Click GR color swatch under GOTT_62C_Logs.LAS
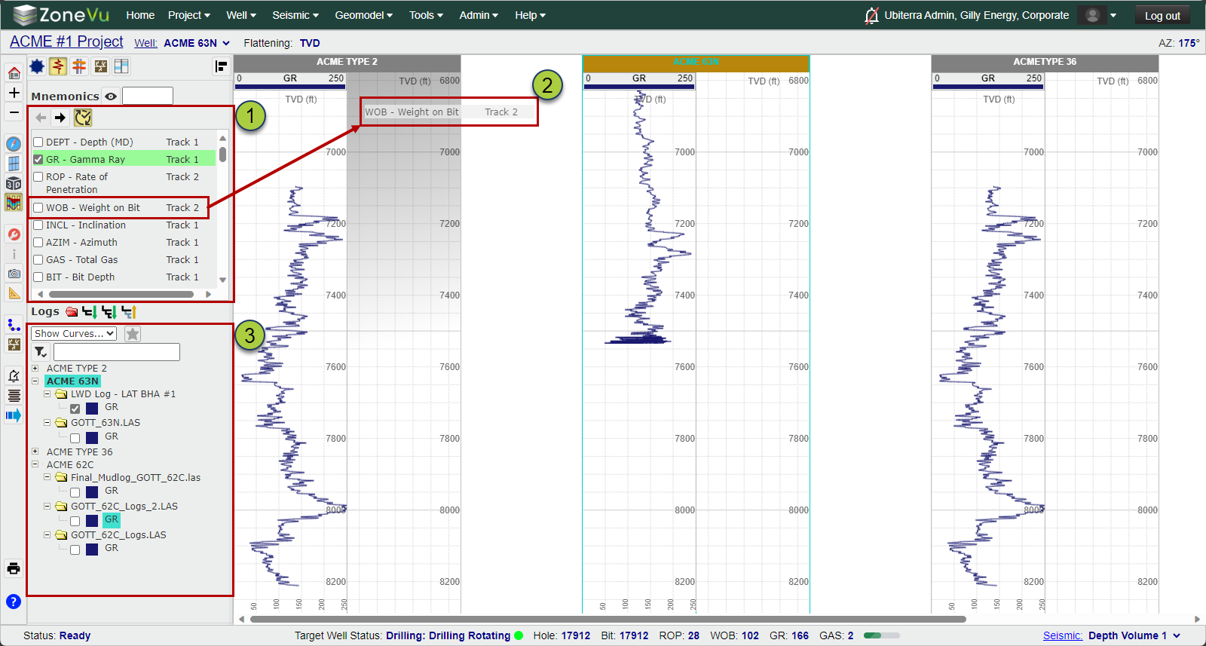Viewport: 1206px width, 646px height. pos(92,550)
